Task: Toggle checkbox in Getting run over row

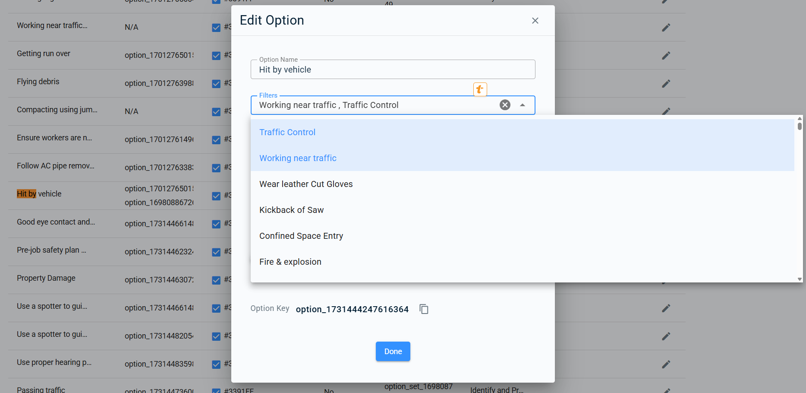Action: (216, 56)
